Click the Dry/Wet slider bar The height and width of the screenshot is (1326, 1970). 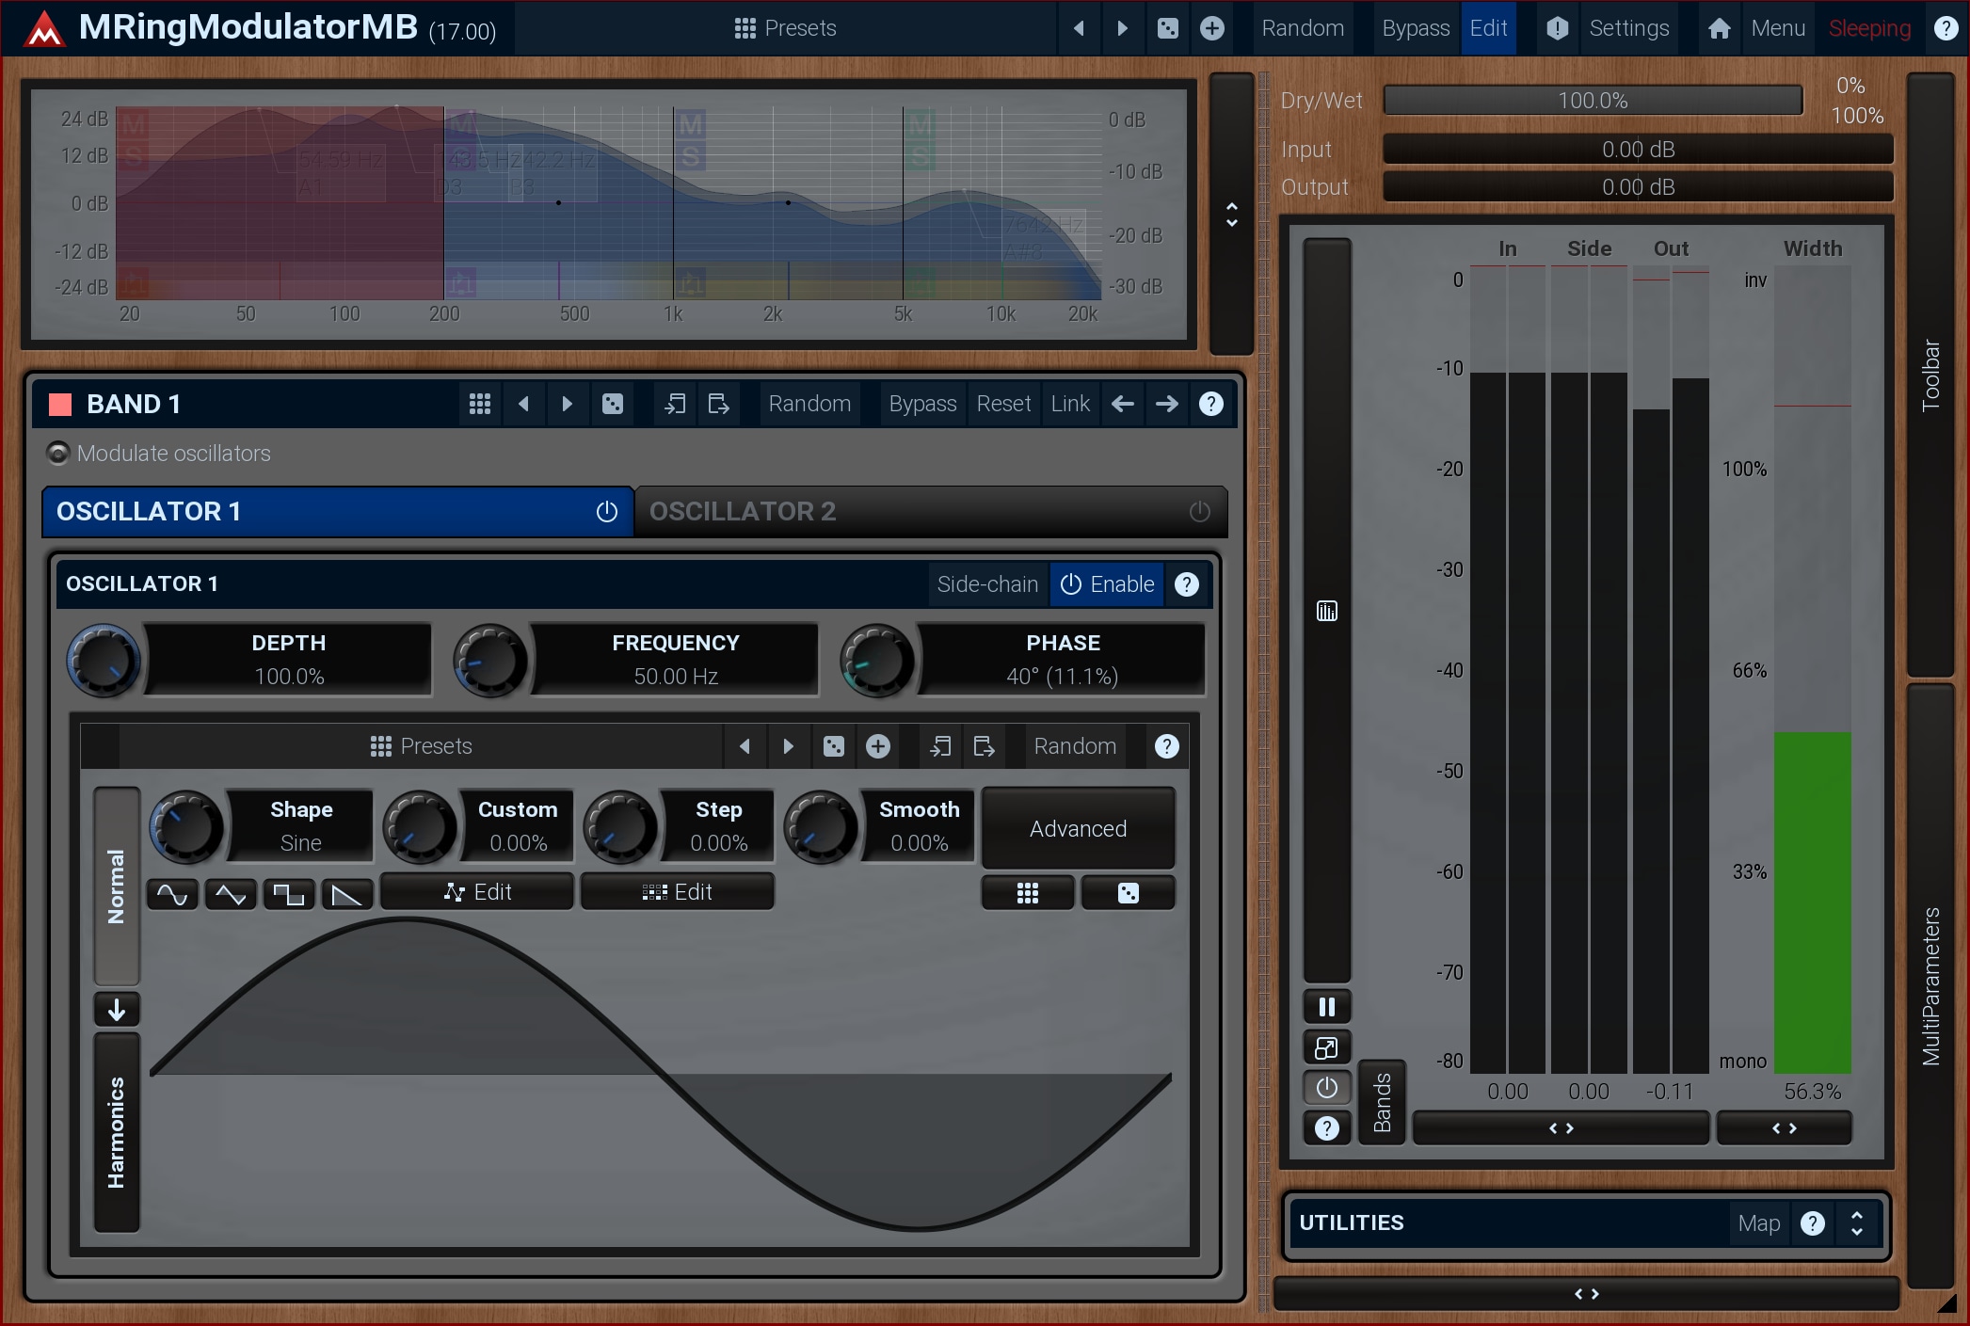coord(1592,101)
